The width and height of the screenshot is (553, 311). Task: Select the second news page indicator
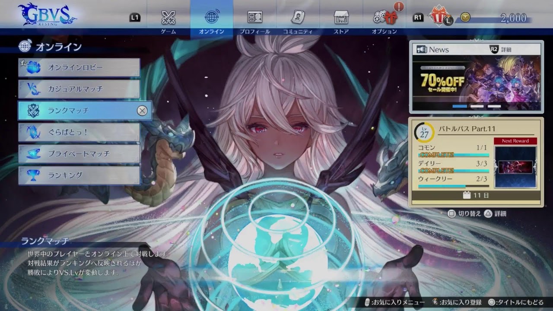[477, 106]
